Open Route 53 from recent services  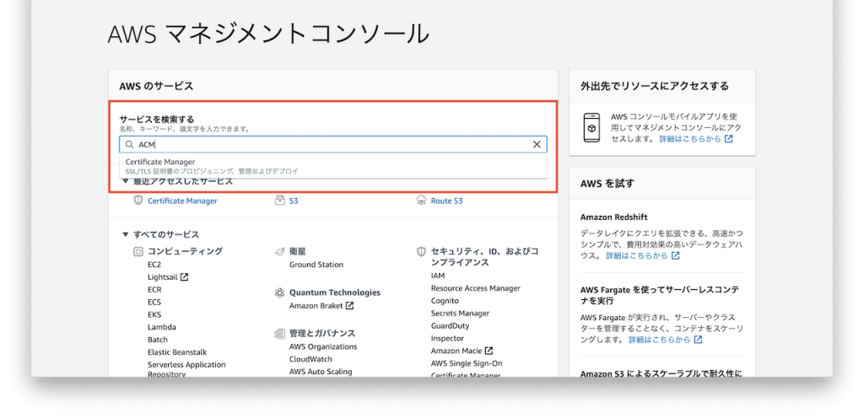point(446,201)
